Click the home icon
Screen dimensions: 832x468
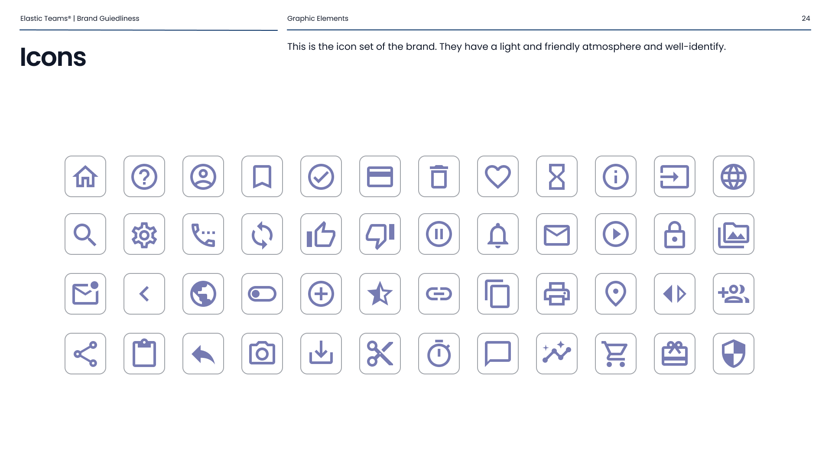[x=85, y=176]
